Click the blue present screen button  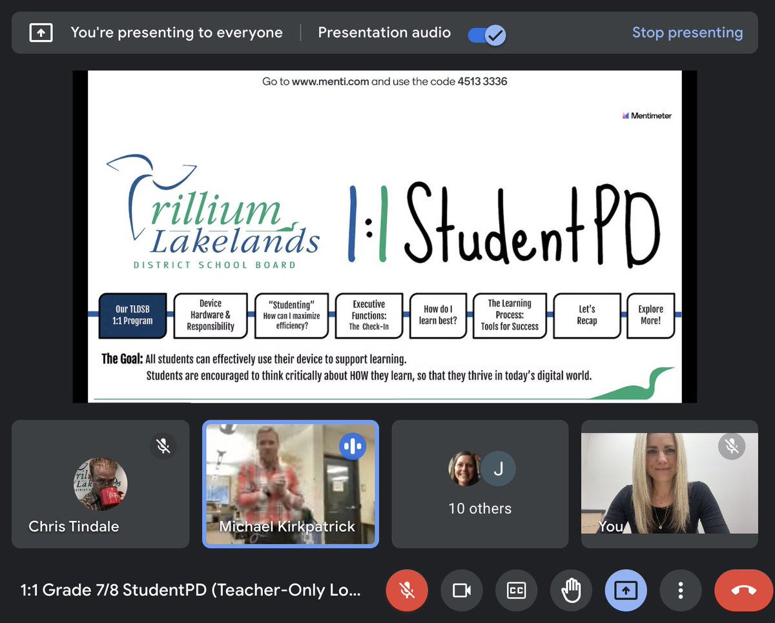click(x=626, y=590)
